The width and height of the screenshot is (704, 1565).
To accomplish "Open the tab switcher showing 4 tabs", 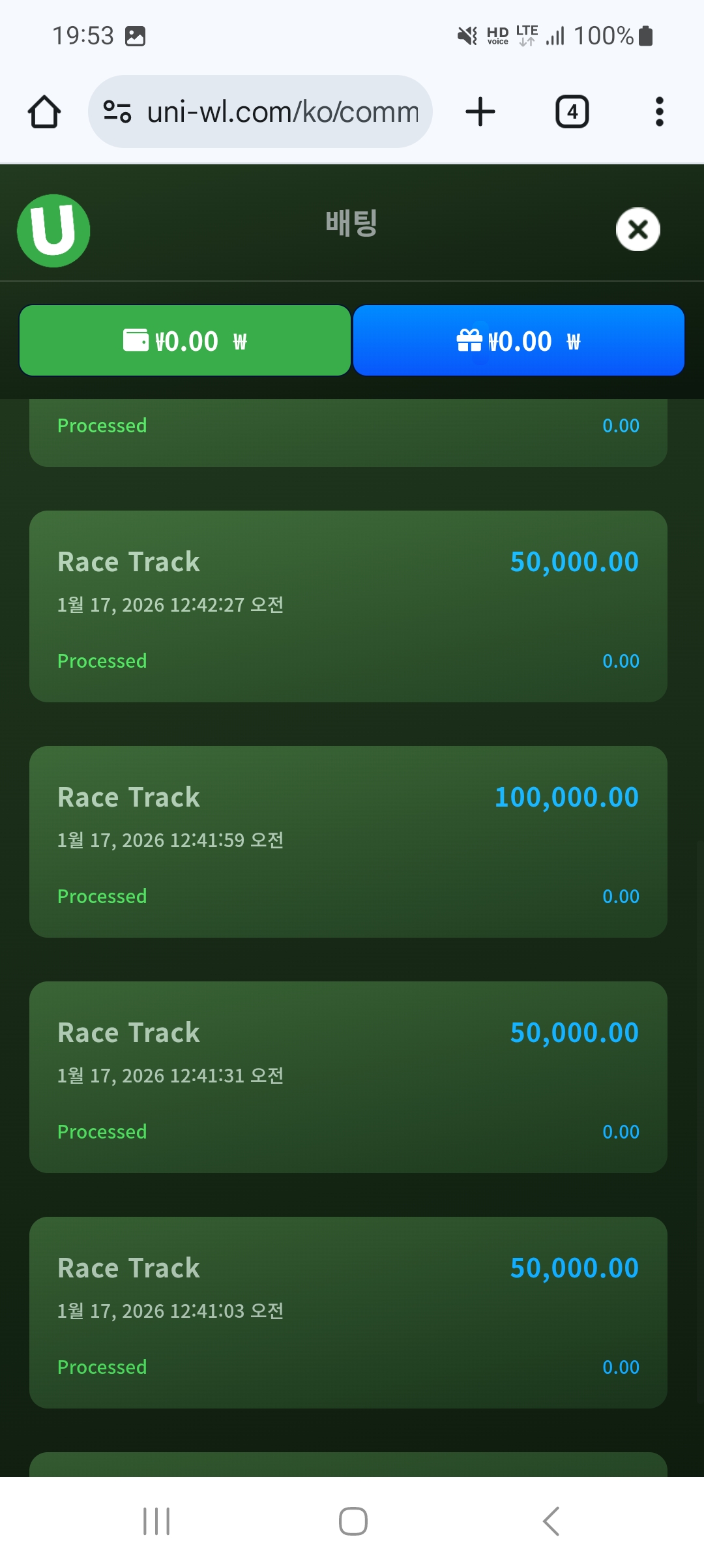I will (x=572, y=112).
